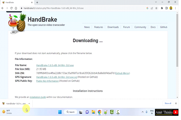This screenshot has width=181, height=120.
Task: Go back to the previous page
Action: 3,8
